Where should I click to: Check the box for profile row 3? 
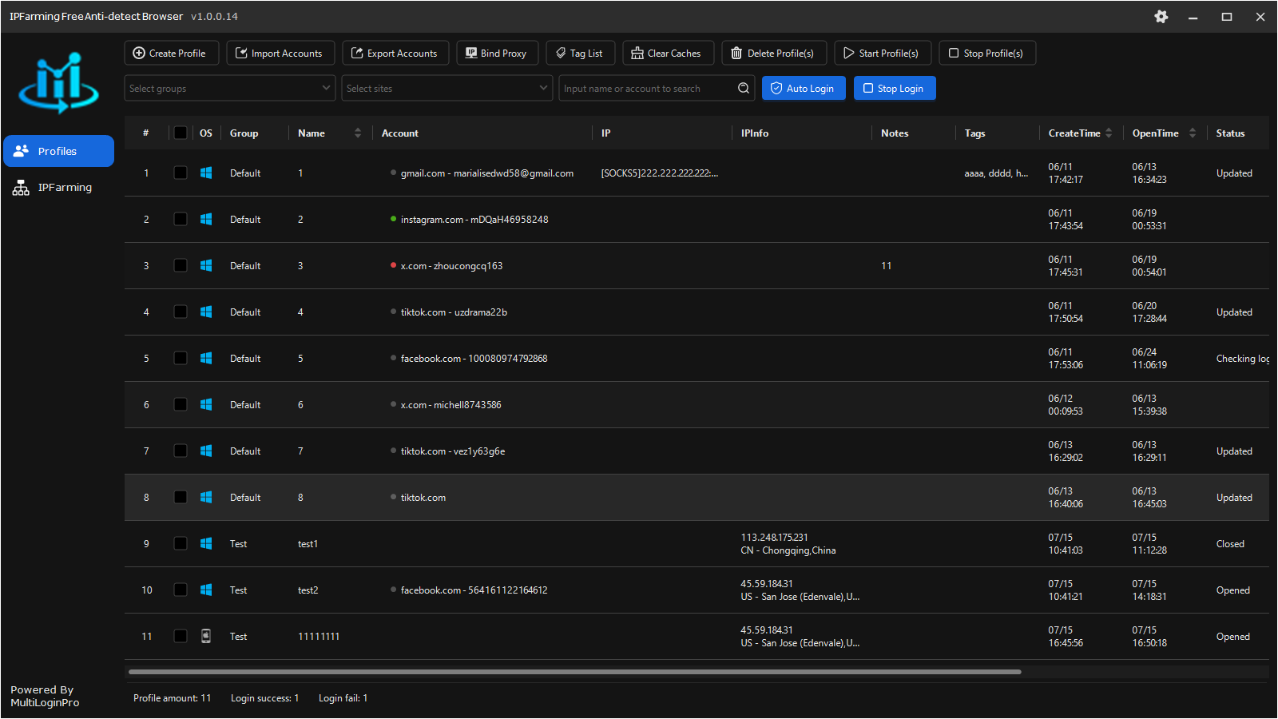[181, 265]
